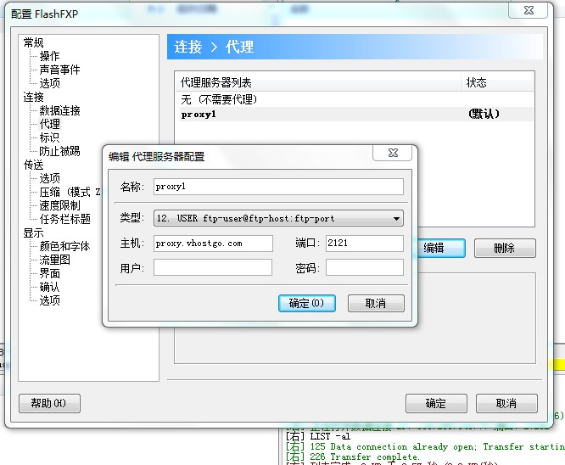Screen dimensions: 565x465
Task: Select 传送 category in the tree
Action: click(x=34, y=165)
